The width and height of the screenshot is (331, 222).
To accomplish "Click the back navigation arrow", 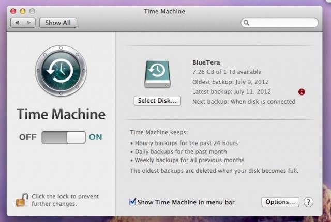I will coord(17,23).
